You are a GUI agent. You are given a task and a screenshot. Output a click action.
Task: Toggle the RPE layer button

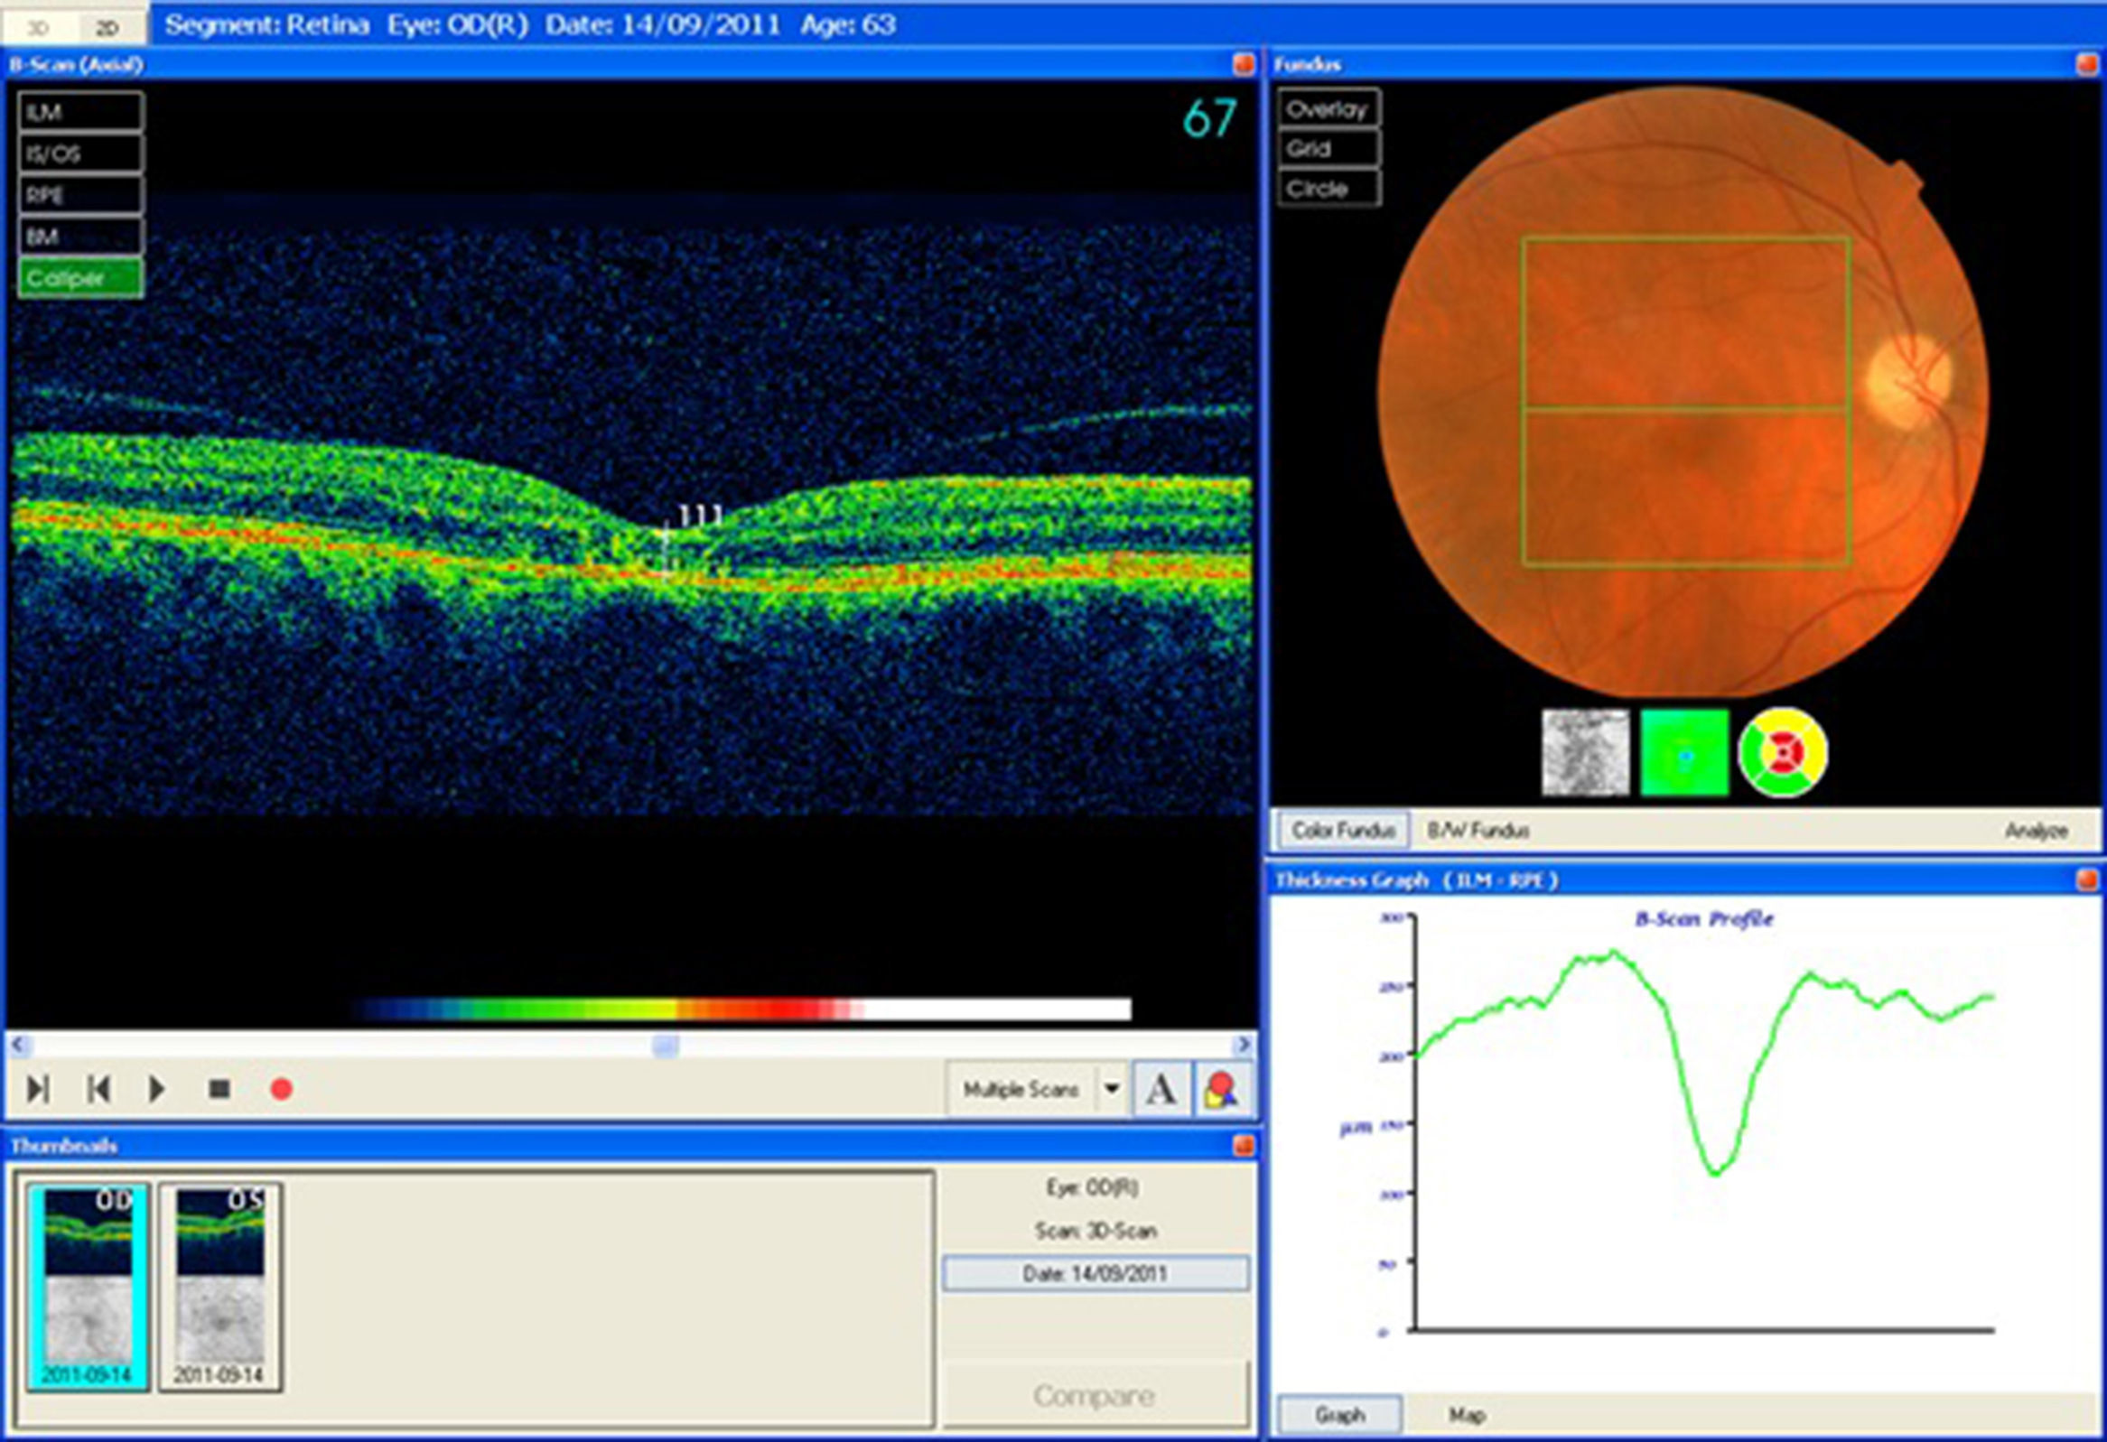tap(79, 196)
